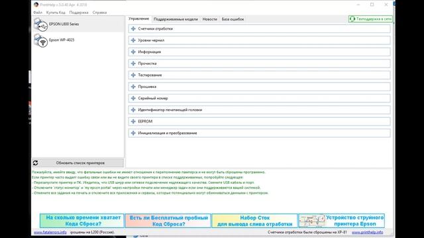The width and height of the screenshot is (424, 238).
Task: Click the status text Счетчики отработки были сброшены на XP-81
Action: coord(307,232)
